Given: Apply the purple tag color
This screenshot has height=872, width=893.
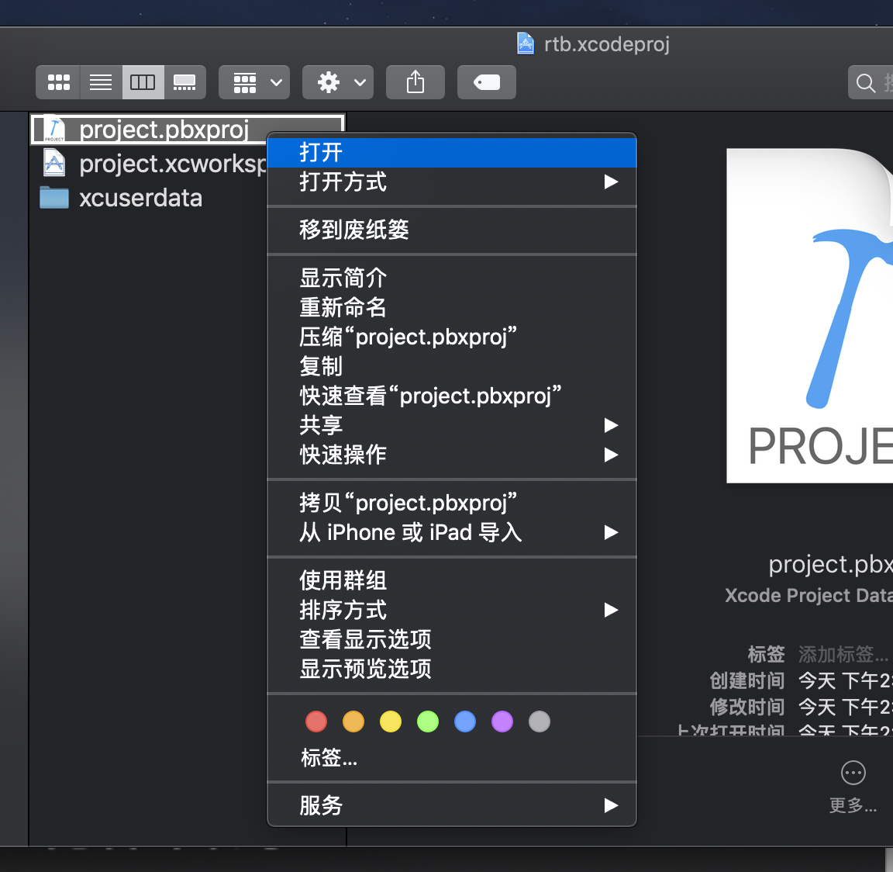Looking at the screenshot, I should click(502, 721).
